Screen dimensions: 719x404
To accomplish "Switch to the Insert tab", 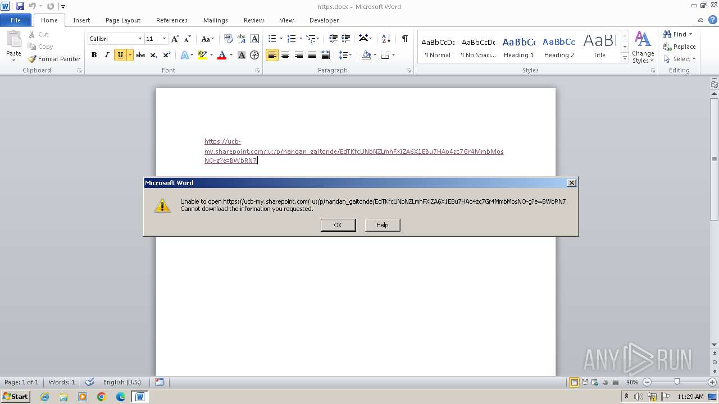I will 81,20.
